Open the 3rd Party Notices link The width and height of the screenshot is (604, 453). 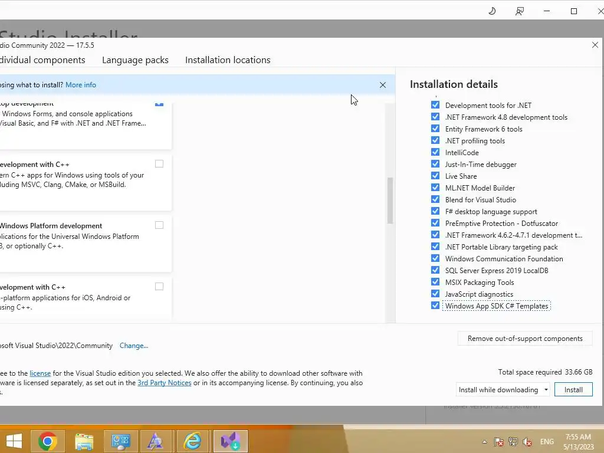pos(165,383)
